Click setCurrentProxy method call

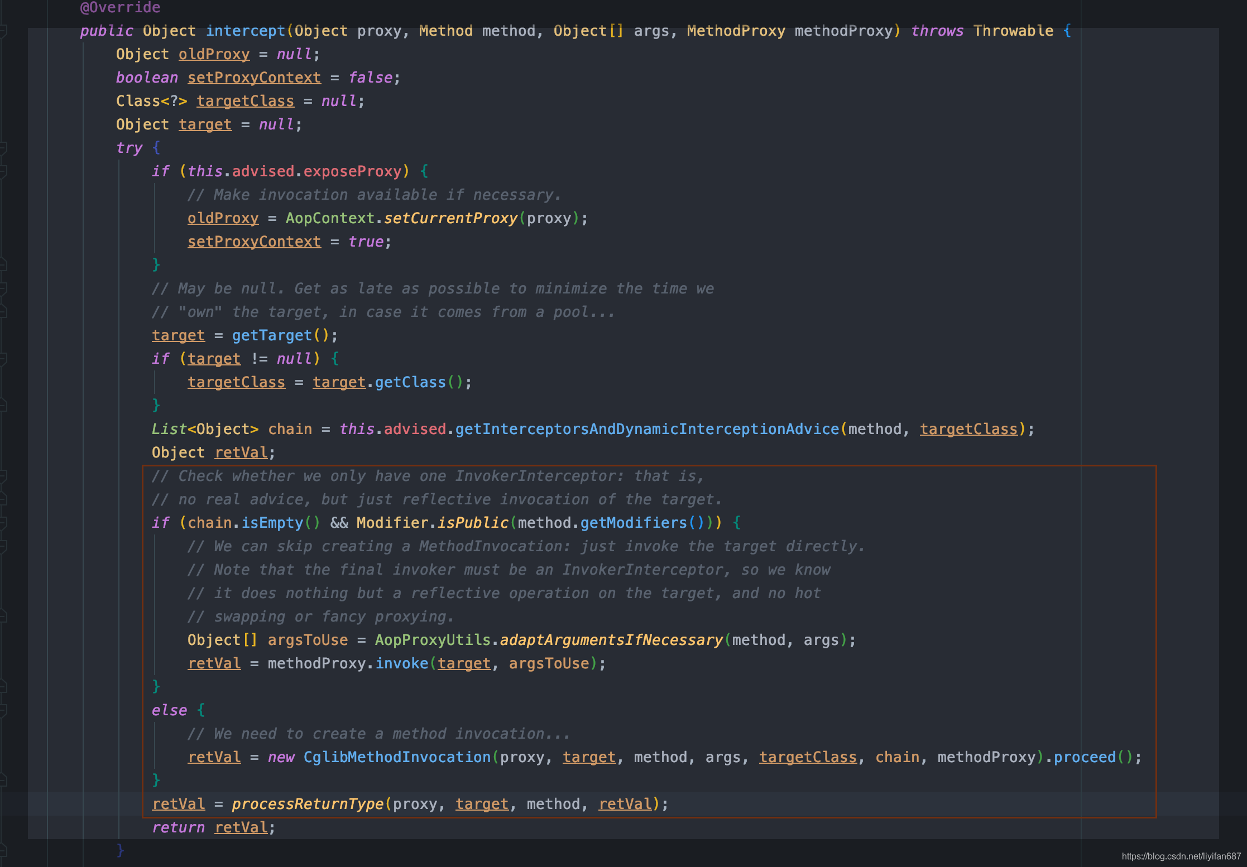pyautogui.click(x=450, y=218)
